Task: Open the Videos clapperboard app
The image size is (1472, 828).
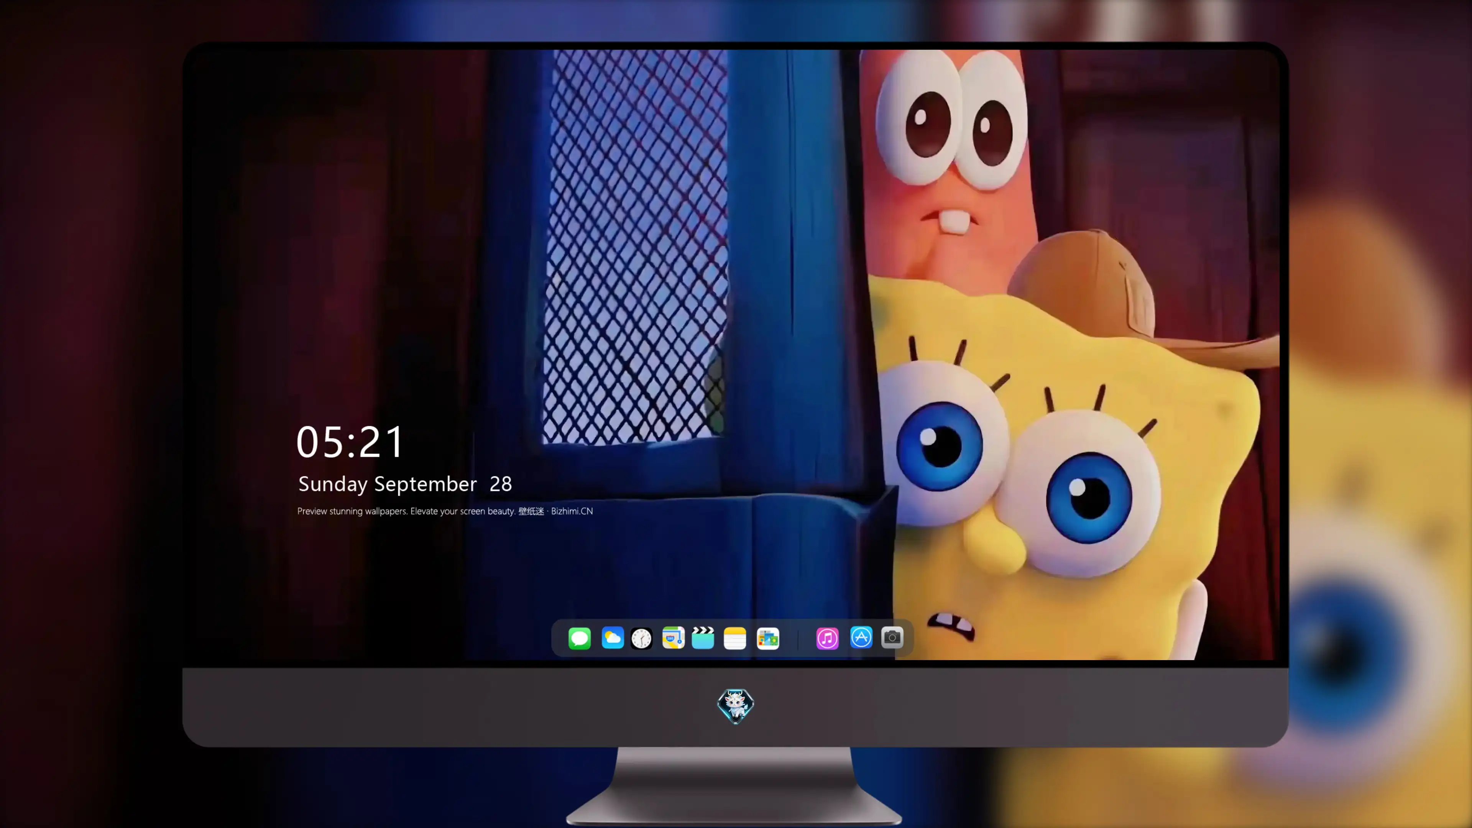Action: click(703, 638)
